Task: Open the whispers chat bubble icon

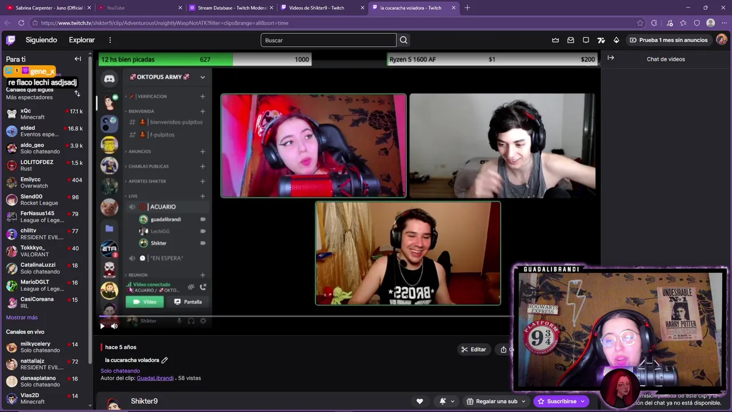Action: click(x=586, y=40)
